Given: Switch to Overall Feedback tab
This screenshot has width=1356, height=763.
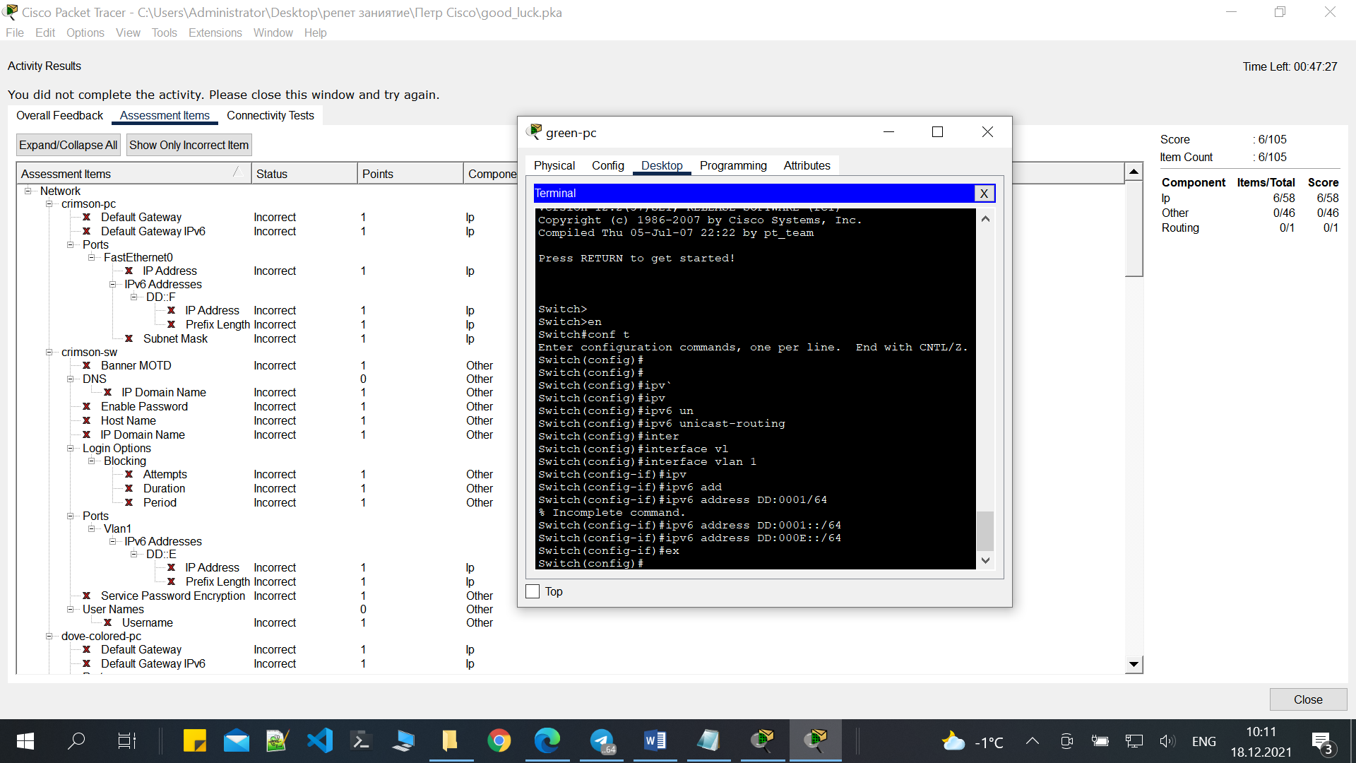Looking at the screenshot, I should pyautogui.click(x=59, y=115).
